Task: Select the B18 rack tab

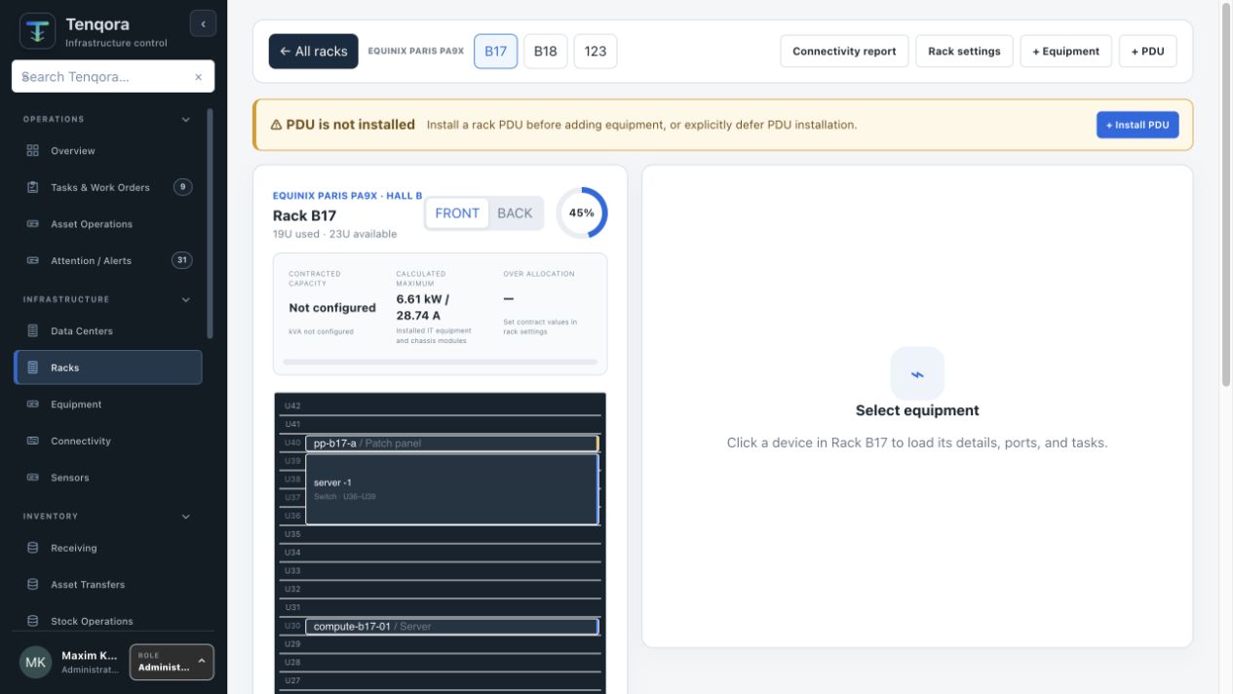Action: coord(546,52)
